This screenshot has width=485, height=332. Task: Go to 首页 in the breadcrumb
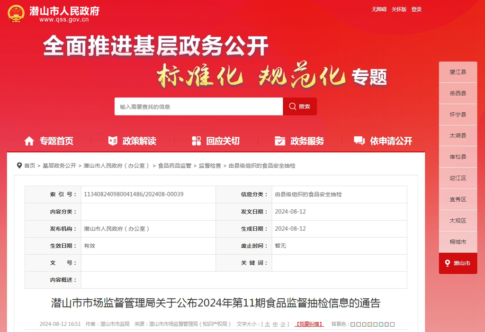30,166
